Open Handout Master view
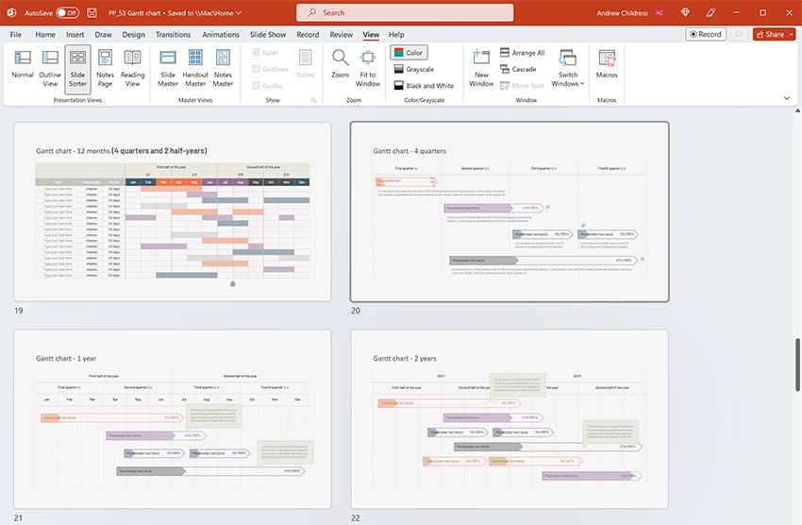The width and height of the screenshot is (802, 525). click(x=195, y=64)
